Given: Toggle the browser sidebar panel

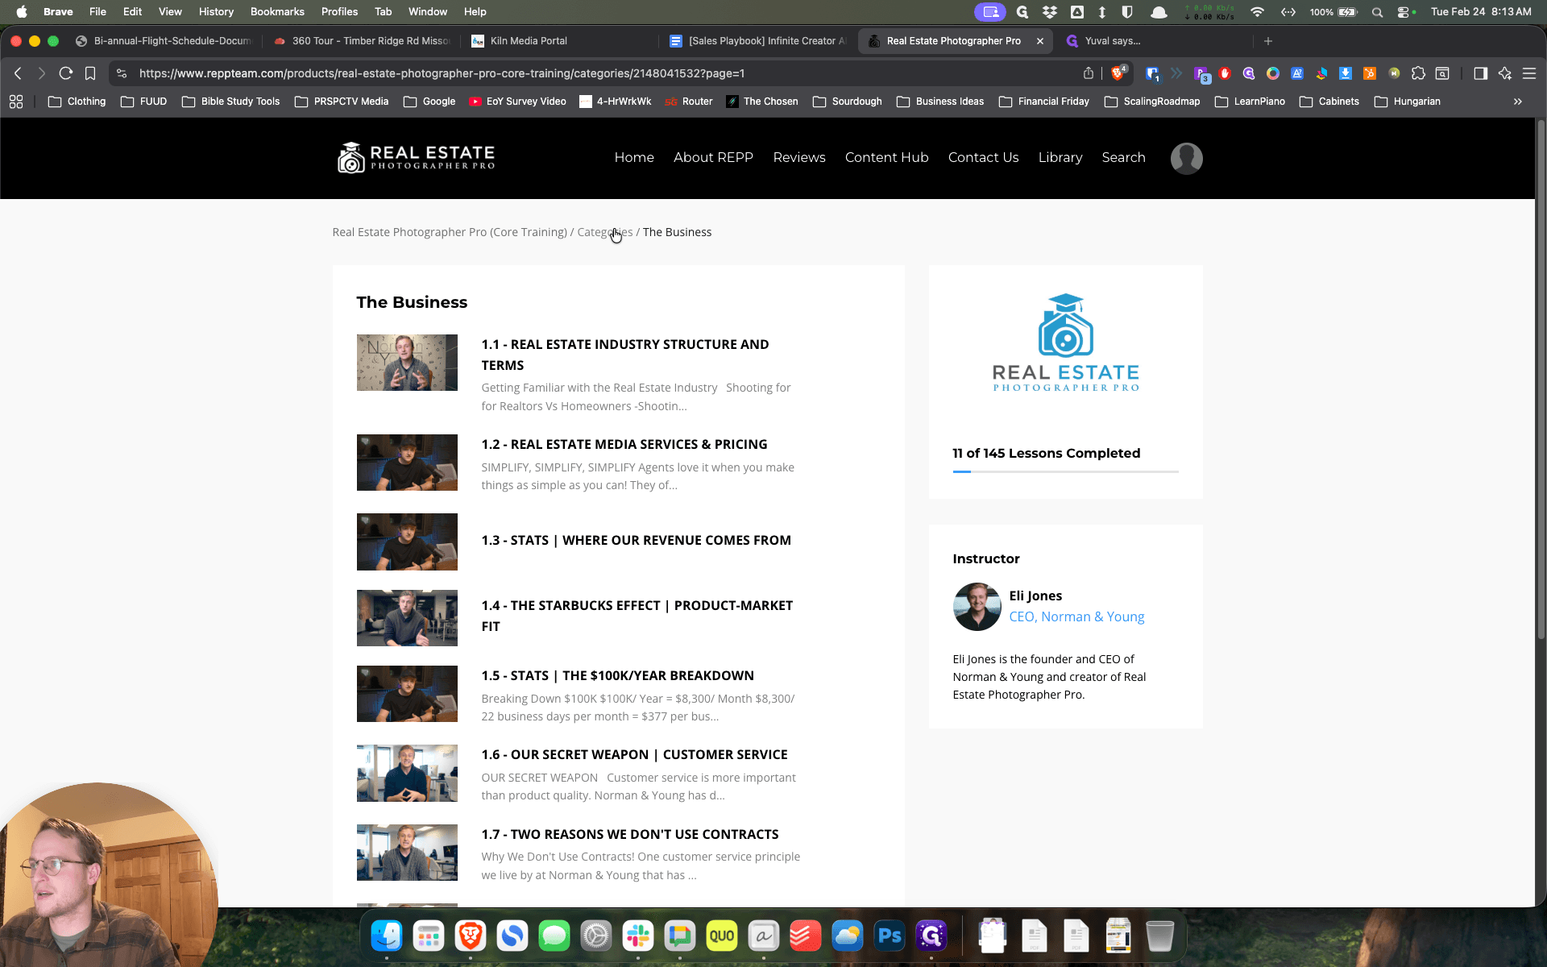Looking at the screenshot, I should point(1480,73).
